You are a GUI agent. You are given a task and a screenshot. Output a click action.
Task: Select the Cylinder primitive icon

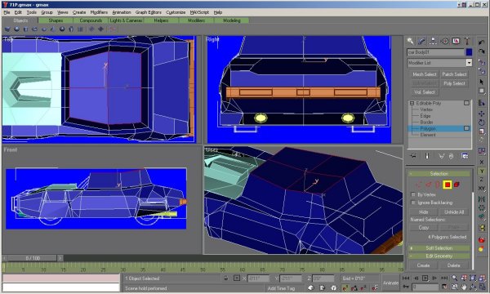tap(25, 29)
